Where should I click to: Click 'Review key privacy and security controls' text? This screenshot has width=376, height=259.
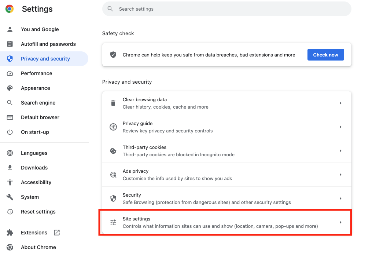click(167, 131)
